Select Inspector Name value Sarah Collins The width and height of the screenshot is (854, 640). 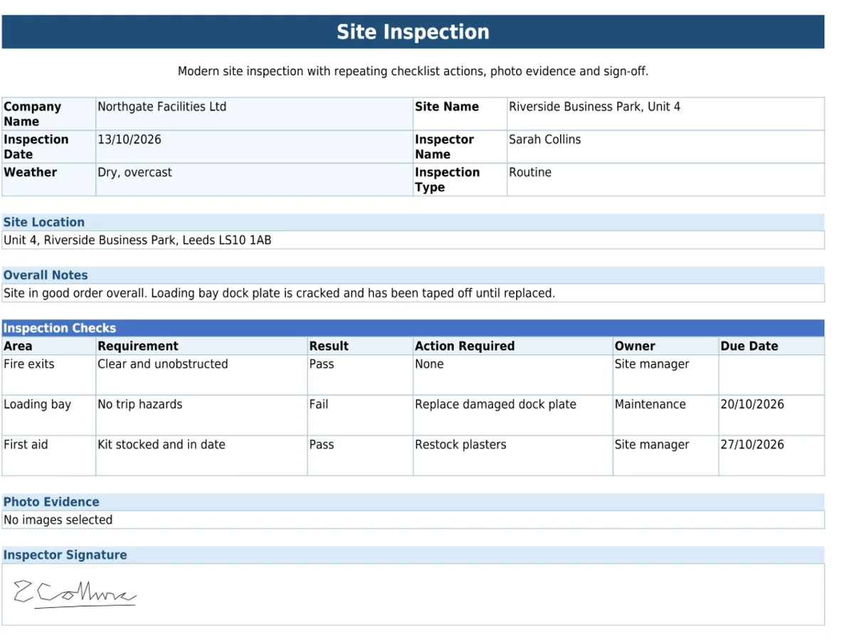click(665, 146)
